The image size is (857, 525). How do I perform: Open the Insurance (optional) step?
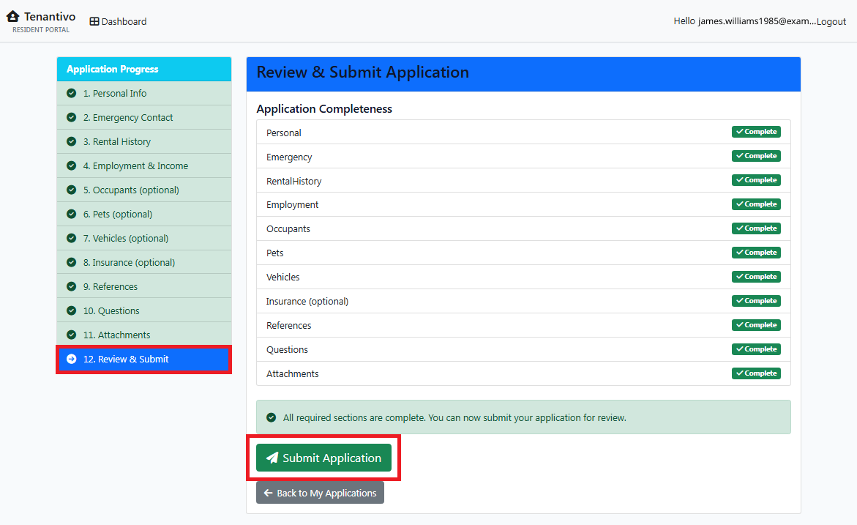point(144,262)
